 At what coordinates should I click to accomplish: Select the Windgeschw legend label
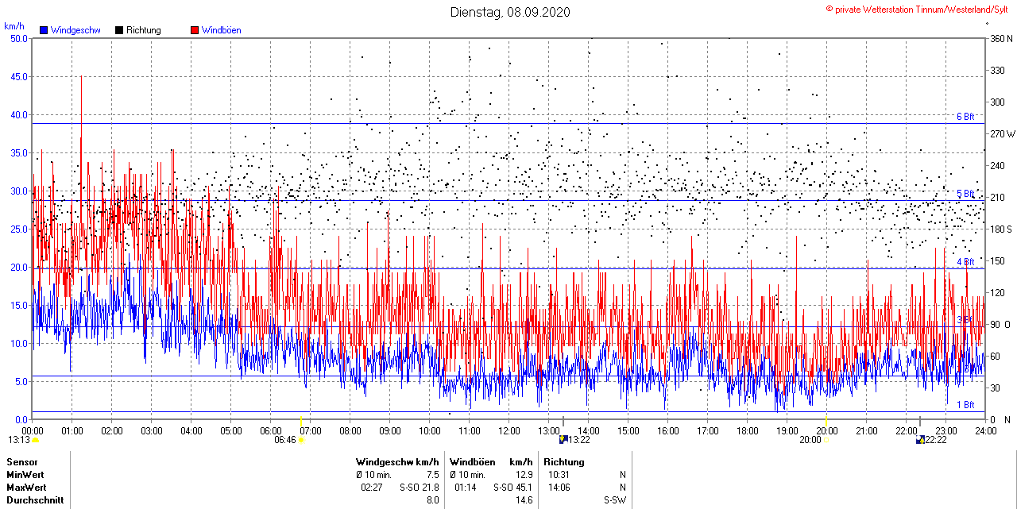pyautogui.click(x=75, y=30)
